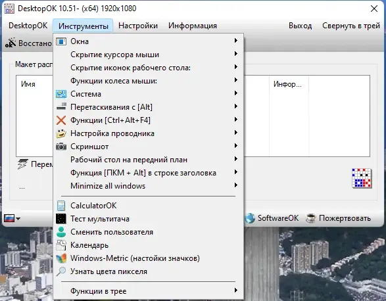
Task: Click the Скриншот camera icon
Action: pyautogui.click(x=61, y=147)
